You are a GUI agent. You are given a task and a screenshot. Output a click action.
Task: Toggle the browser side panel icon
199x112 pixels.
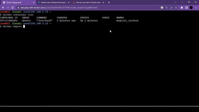[x=186, y=7]
